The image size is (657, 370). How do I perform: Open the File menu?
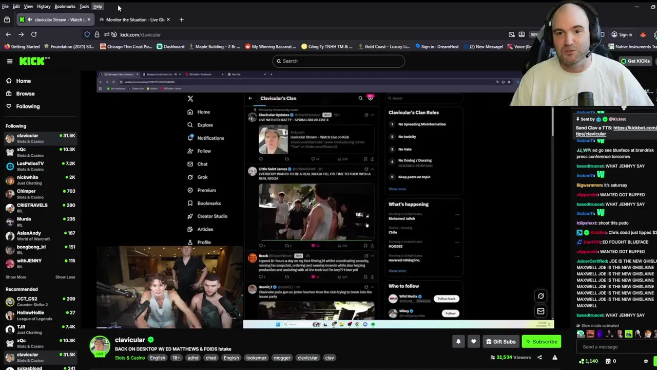(5, 6)
